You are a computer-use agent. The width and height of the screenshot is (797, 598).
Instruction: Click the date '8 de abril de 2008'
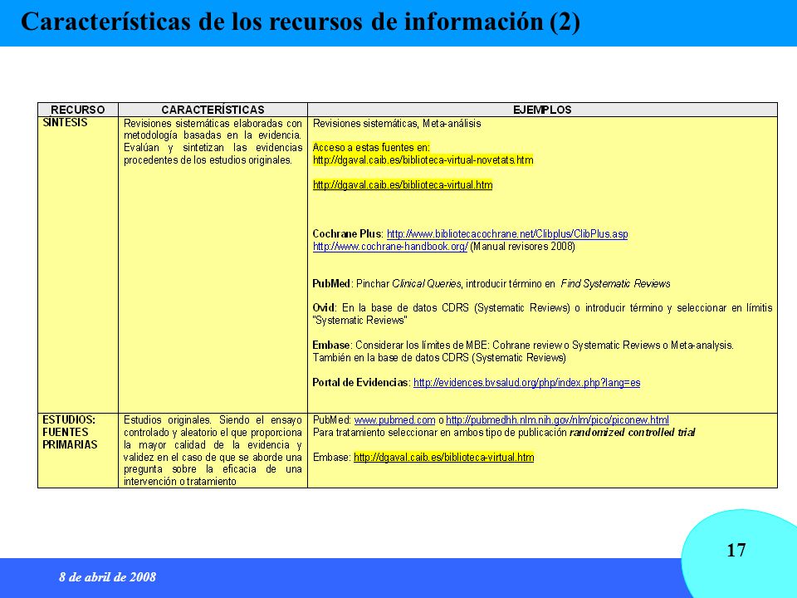(x=107, y=576)
